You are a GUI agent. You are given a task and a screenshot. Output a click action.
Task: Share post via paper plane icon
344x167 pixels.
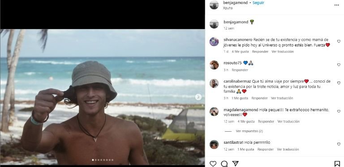[235, 163]
